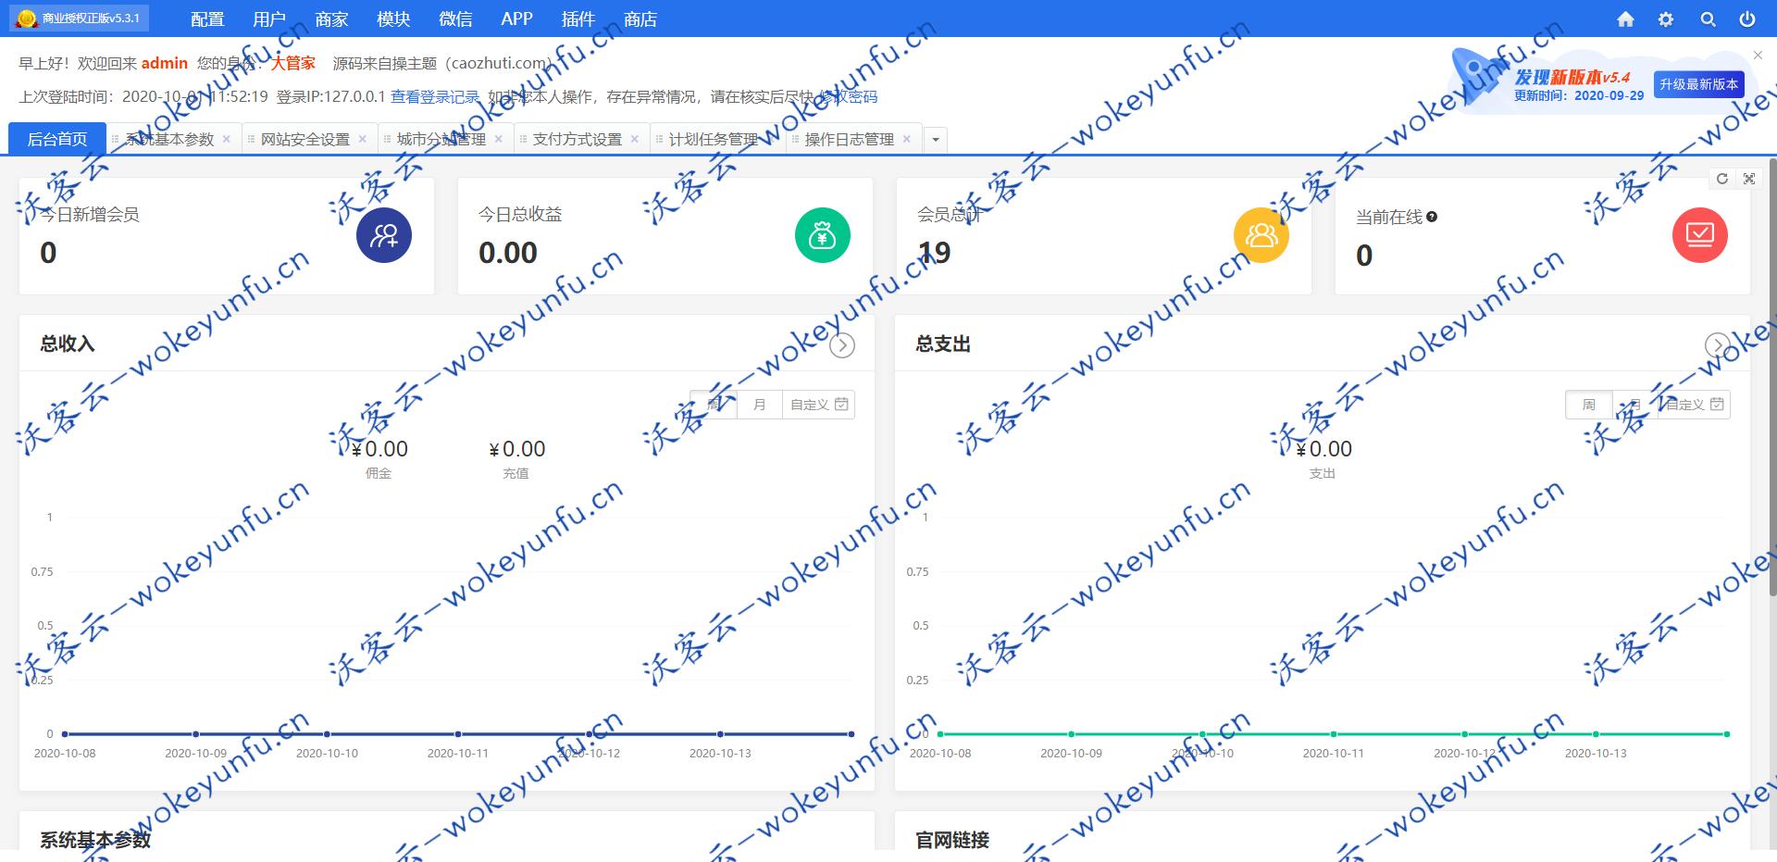Click the 佣金 ¥0.00 value
Screen dimensions: 1777x862
coord(379,449)
